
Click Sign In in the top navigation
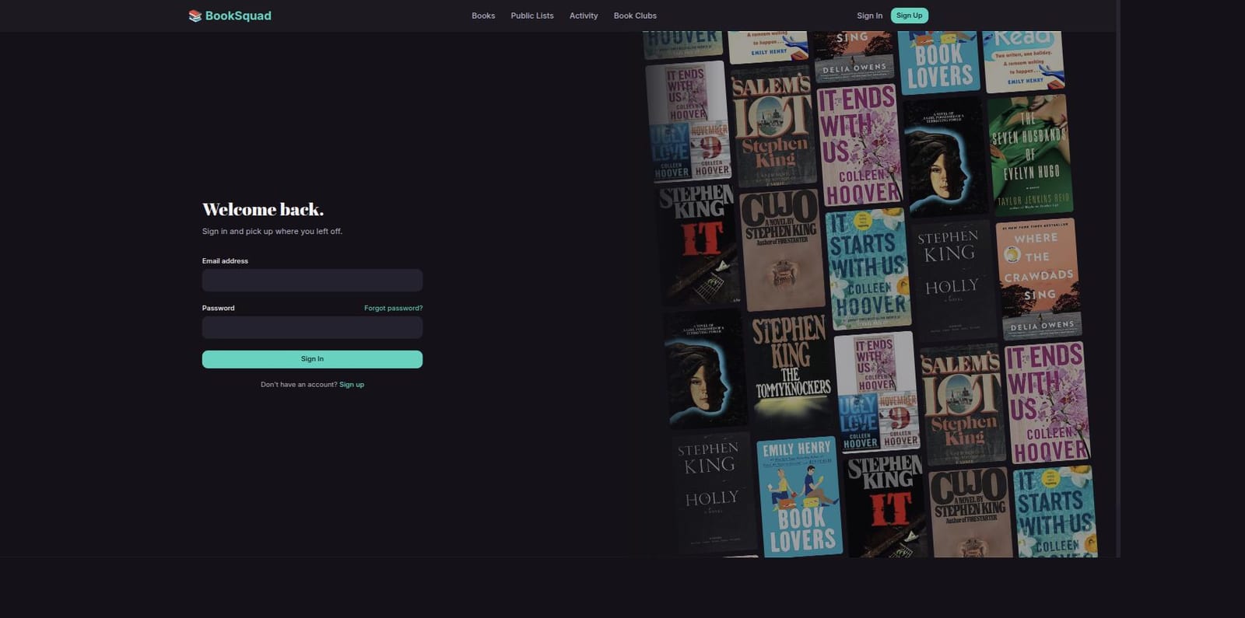[869, 16]
